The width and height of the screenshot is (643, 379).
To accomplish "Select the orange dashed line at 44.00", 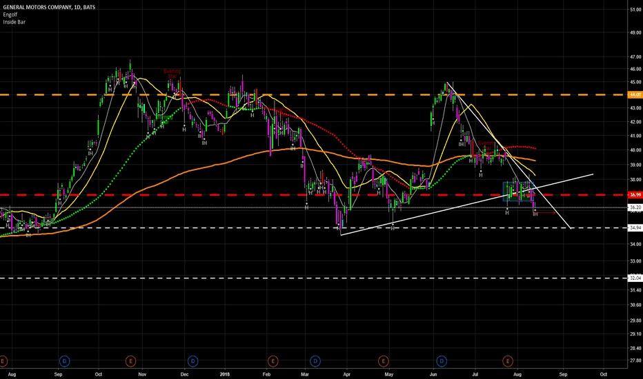I will coord(314,94).
